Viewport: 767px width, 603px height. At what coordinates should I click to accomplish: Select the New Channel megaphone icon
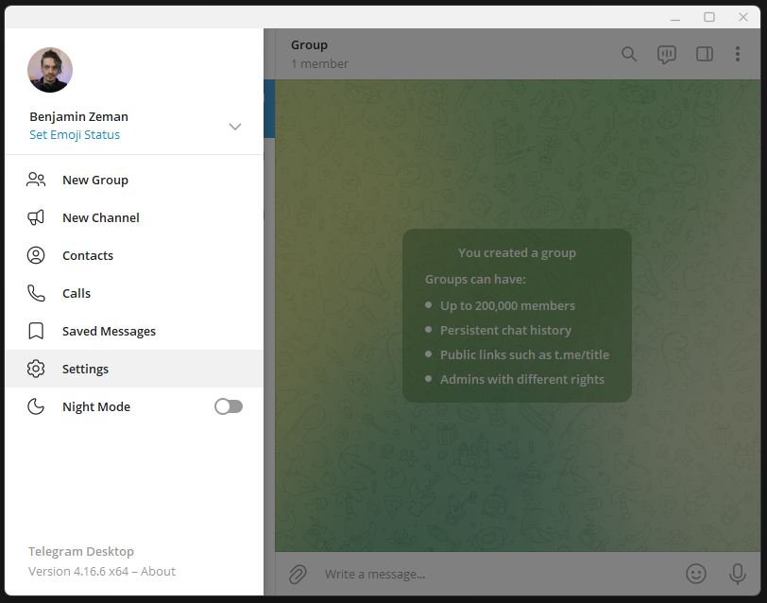coord(36,217)
